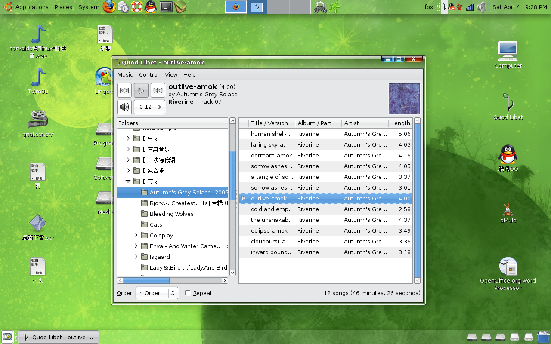Click the Quod Libet taskbar button
Screen dimensions: 551x344
(59, 337)
